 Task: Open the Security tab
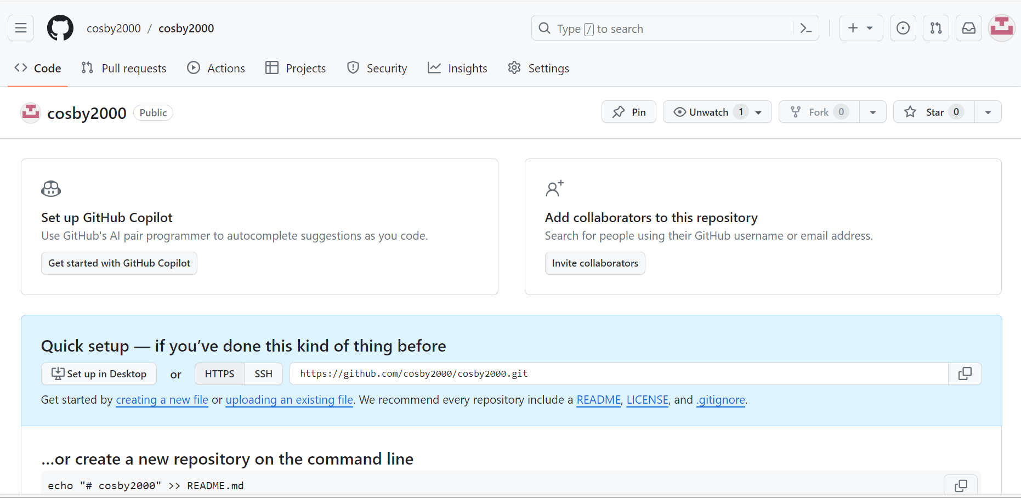tap(377, 68)
